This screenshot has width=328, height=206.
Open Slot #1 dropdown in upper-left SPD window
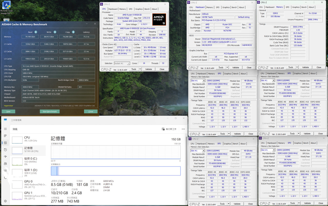click(198, 81)
